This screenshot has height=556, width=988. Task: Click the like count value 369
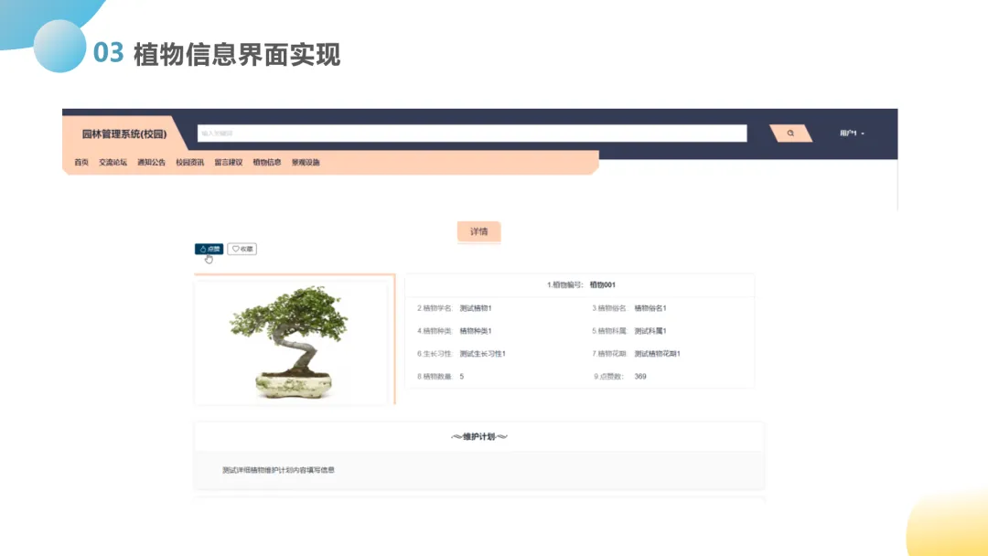click(640, 376)
